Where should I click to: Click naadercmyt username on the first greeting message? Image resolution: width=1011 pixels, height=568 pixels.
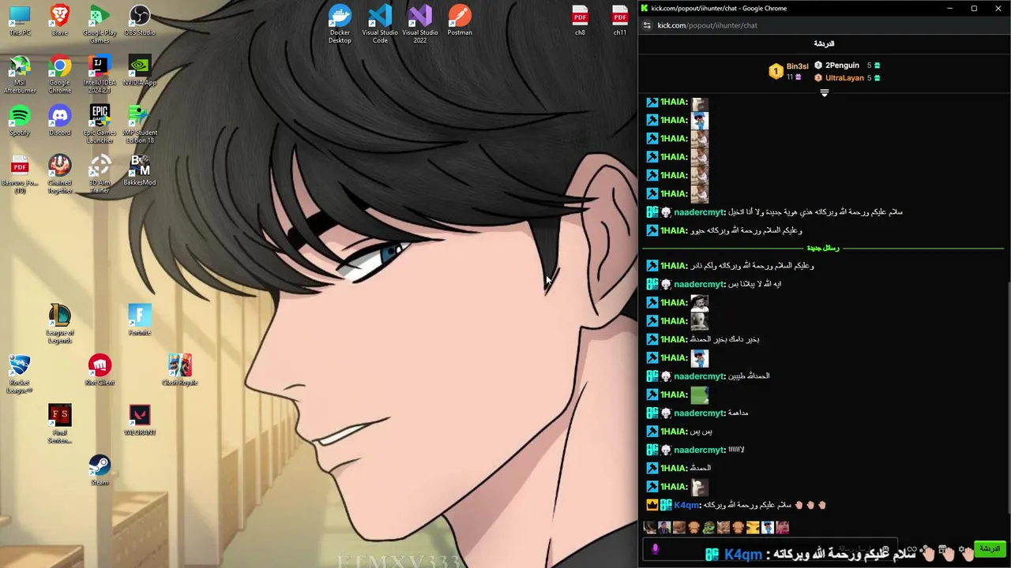point(697,212)
